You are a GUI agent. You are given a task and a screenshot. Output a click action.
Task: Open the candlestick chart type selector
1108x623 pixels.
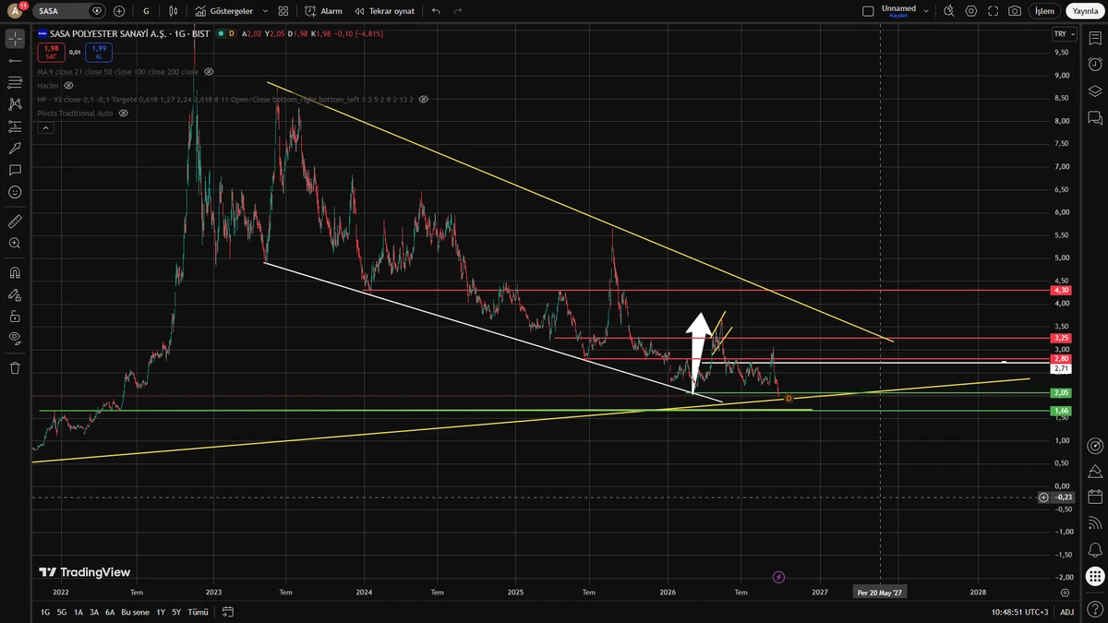click(173, 11)
